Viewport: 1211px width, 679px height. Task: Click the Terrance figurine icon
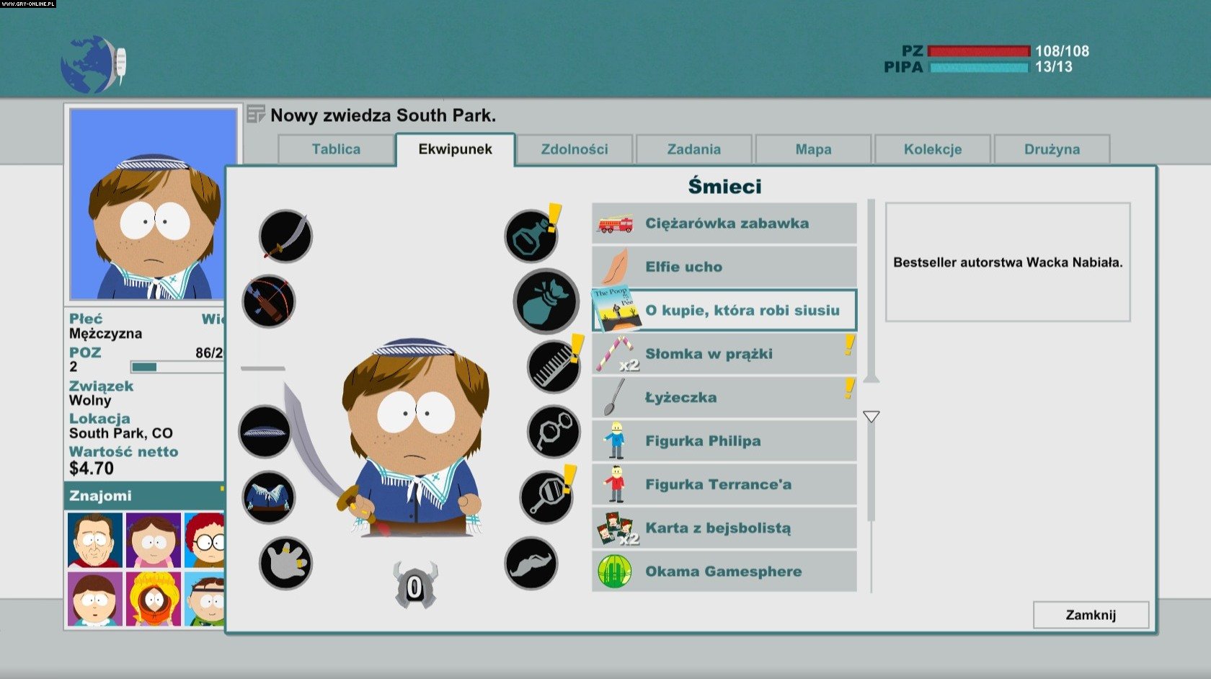click(615, 484)
